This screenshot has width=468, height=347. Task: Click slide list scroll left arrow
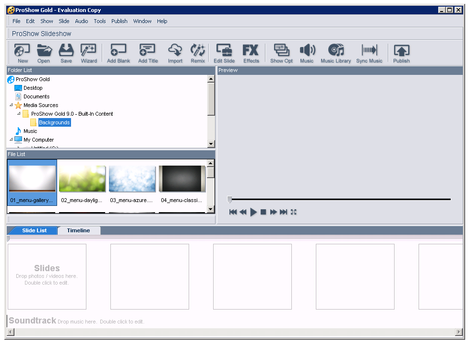11,332
